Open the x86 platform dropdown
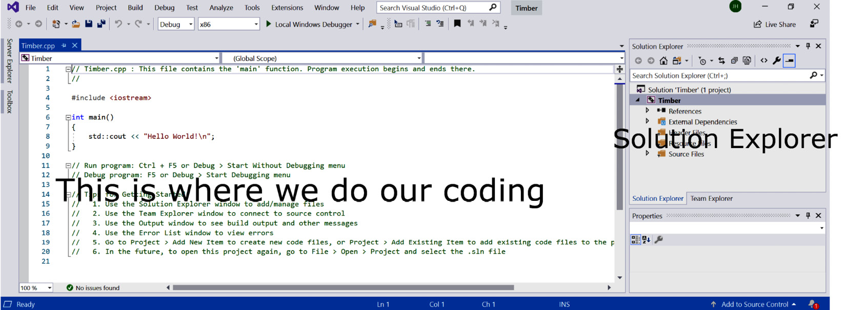 (229, 24)
